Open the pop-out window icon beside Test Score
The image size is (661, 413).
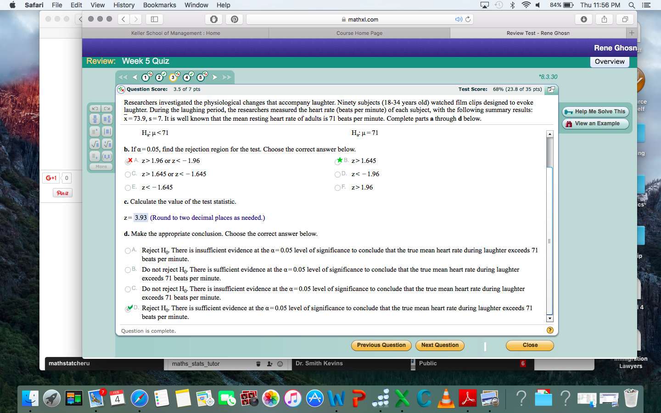click(x=551, y=89)
